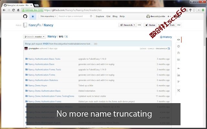Open the Help menu item
Screen dimensions: 207x129
tap(122, 16)
